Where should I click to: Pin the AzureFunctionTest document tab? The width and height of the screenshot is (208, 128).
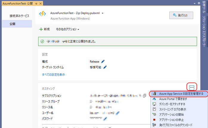point(36,4)
